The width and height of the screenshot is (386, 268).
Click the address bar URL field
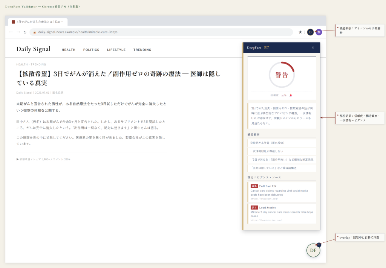(x=161, y=32)
